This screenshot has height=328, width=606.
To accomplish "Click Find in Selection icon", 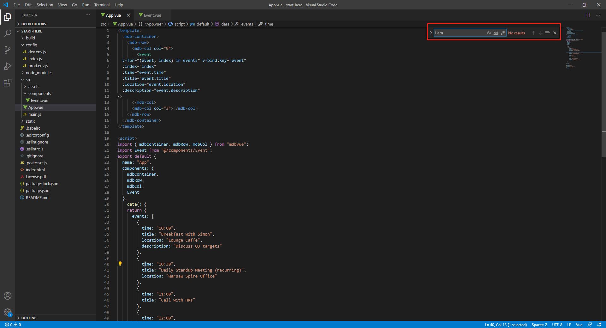I will [x=548, y=33].
